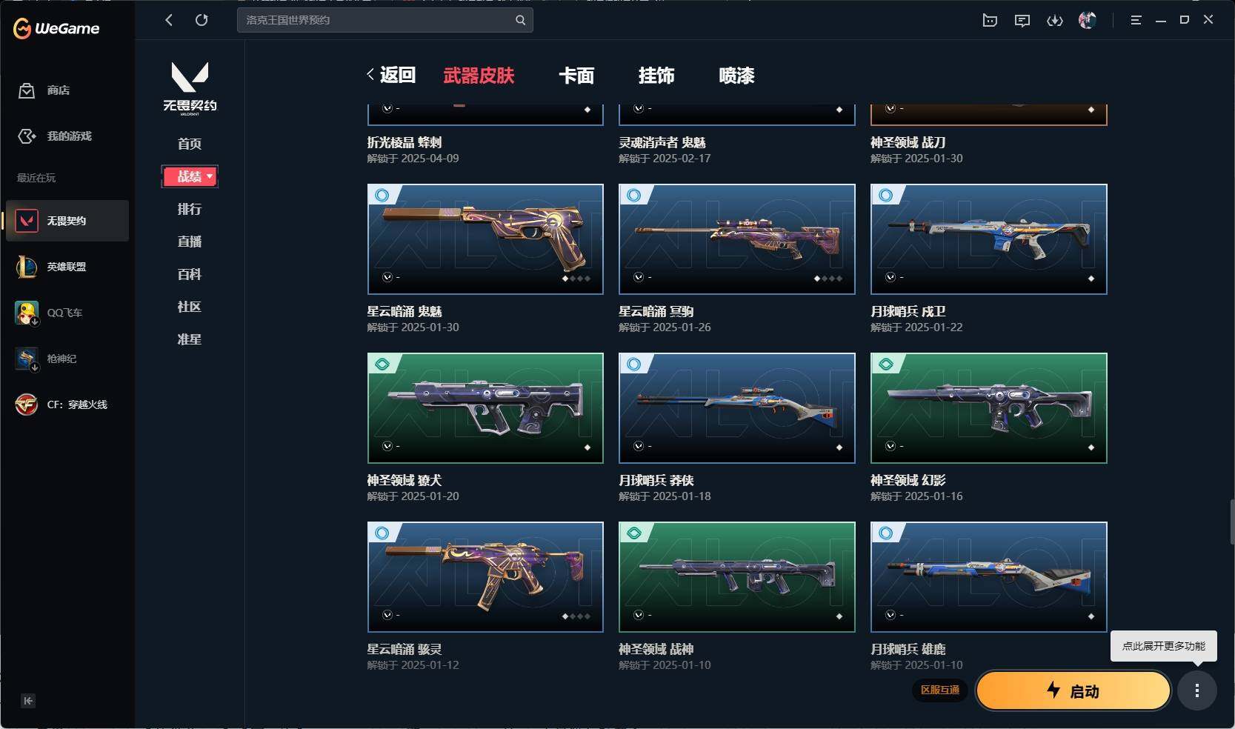
Task: Open the WeGame store (商店) icon
Action: pyautogui.click(x=27, y=90)
